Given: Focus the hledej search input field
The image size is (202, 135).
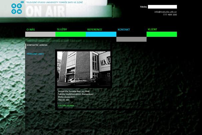Looking at the screenshot, I should point(162,7).
